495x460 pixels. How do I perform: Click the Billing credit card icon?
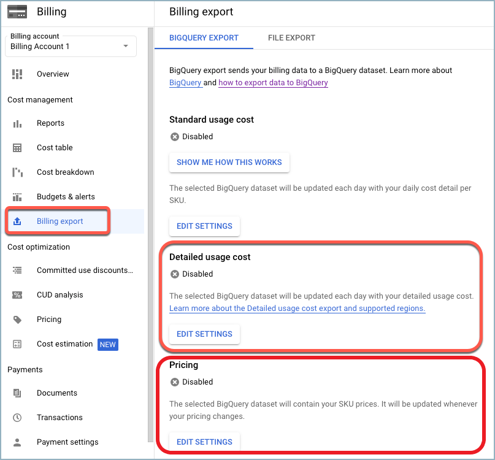point(17,12)
